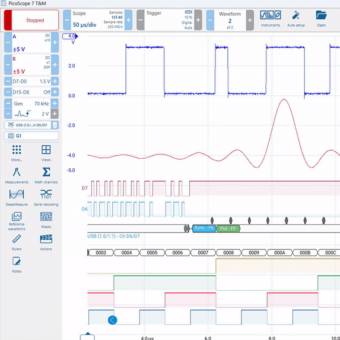The image size is (340, 340).
Task: Open the Masks tool
Action: pyautogui.click(x=46, y=220)
